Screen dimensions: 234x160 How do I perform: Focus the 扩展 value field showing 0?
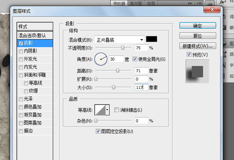(x=142, y=79)
